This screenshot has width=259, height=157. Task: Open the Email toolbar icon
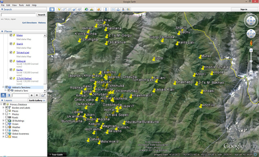coord(113,9)
